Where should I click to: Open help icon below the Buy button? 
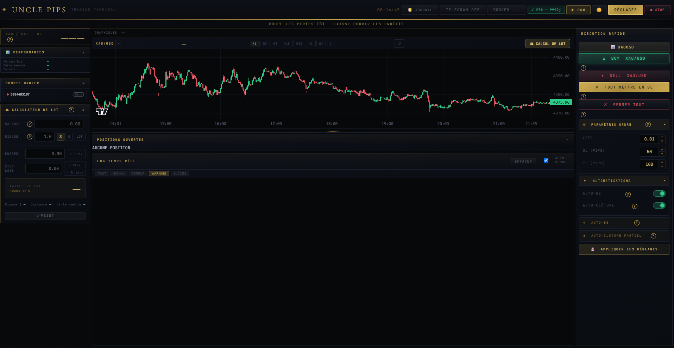(583, 68)
